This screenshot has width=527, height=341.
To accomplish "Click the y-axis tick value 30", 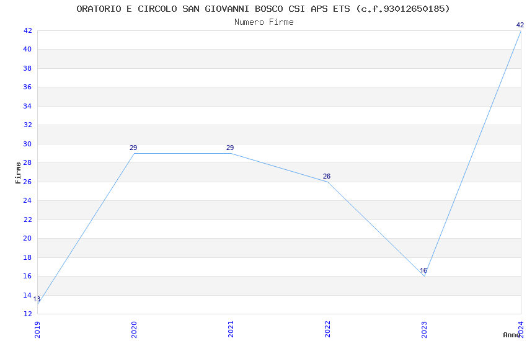I will coord(27,144).
